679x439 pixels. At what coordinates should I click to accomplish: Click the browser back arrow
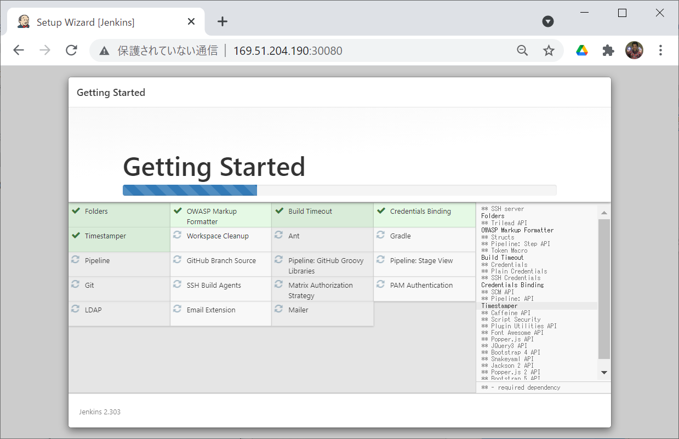tap(19, 50)
